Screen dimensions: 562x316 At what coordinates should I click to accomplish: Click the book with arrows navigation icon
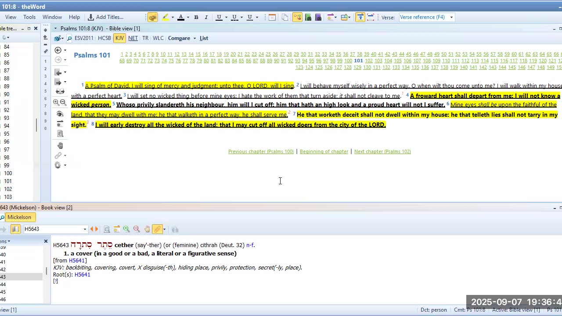tap(60, 92)
